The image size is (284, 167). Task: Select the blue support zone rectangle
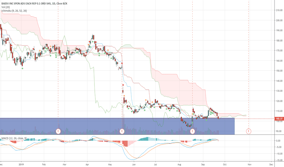[117, 126]
